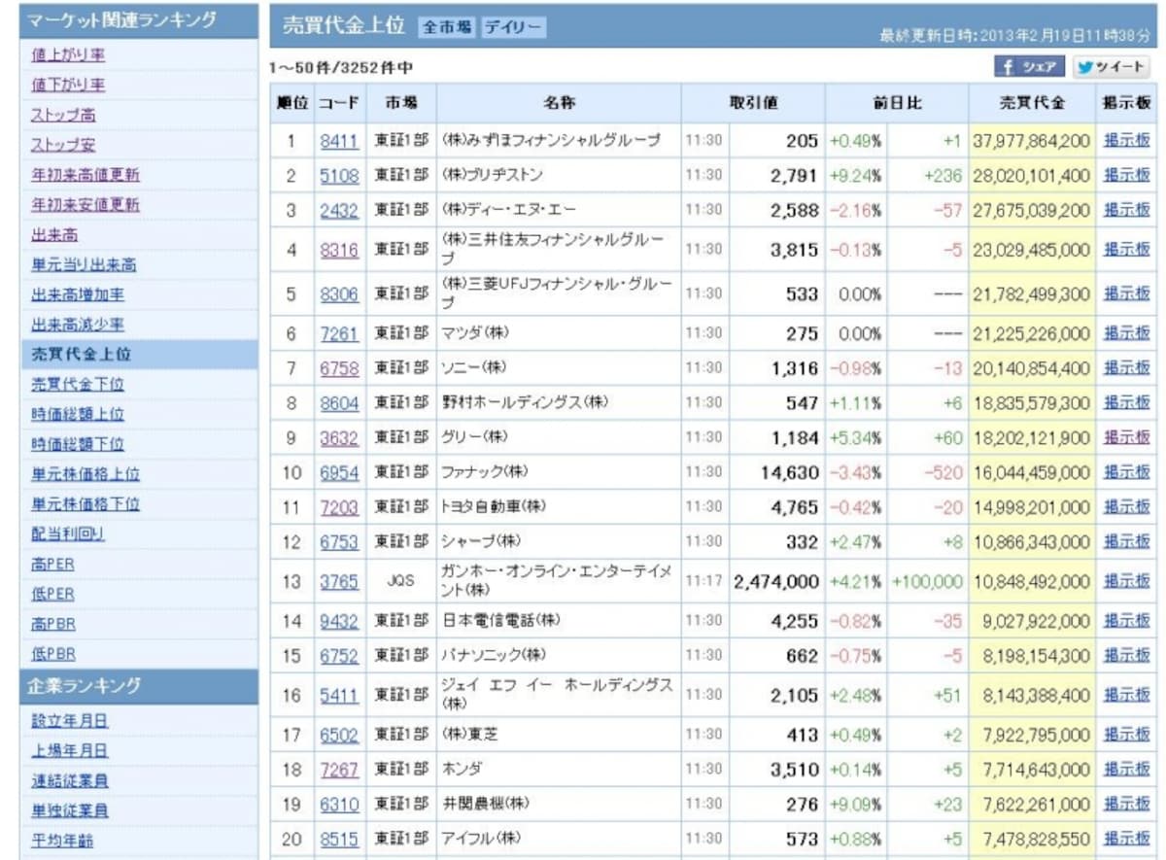Open 年初来高値更新 ranking
The image size is (1166, 860).
86,175
